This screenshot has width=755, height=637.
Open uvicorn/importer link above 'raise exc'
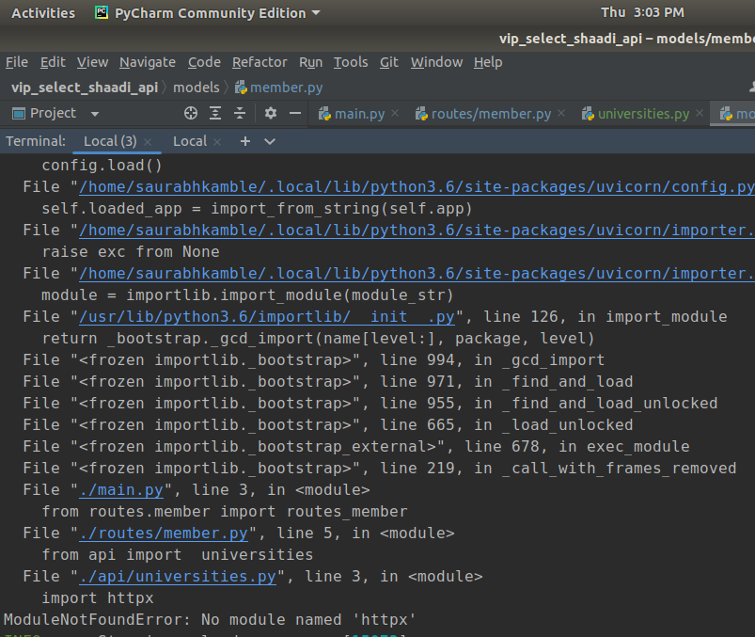[417, 231]
